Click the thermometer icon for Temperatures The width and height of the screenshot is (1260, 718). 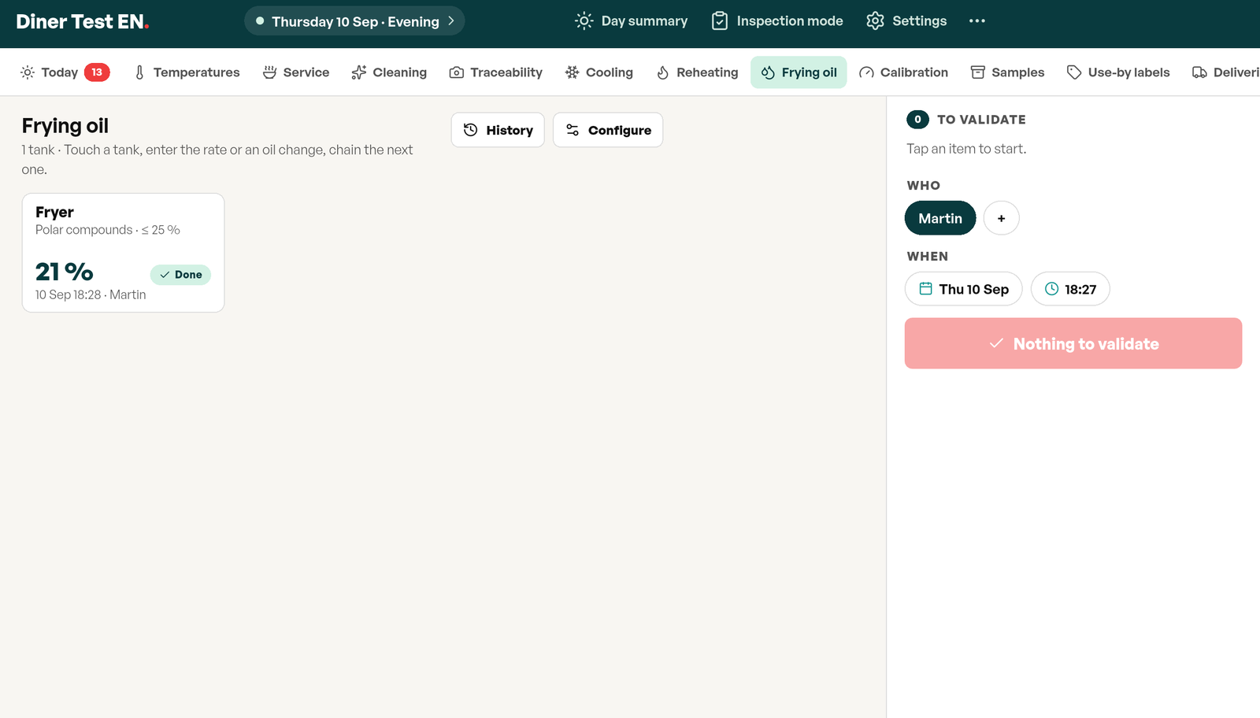pos(139,72)
